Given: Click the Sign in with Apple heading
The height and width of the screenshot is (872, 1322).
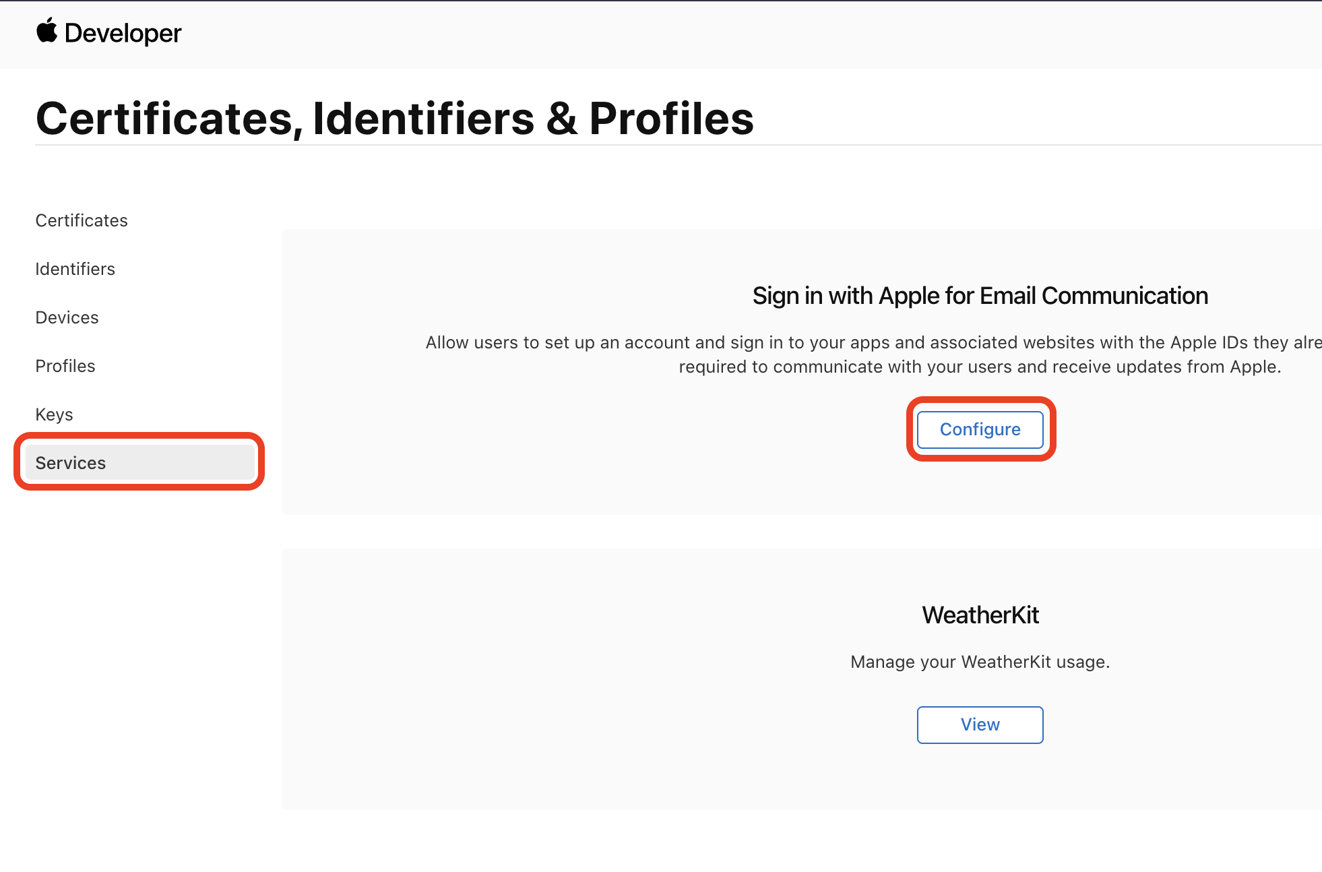Looking at the screenshot, I should (980, 296).
